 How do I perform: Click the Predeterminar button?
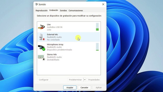point(75,80)
